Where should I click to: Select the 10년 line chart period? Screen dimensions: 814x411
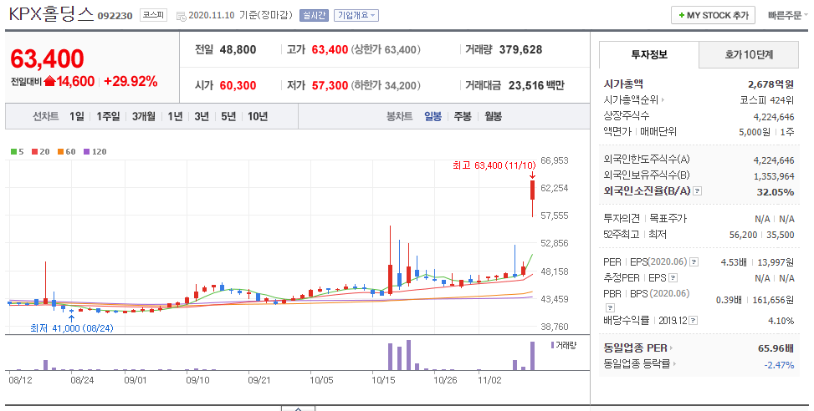coord(258,116)
